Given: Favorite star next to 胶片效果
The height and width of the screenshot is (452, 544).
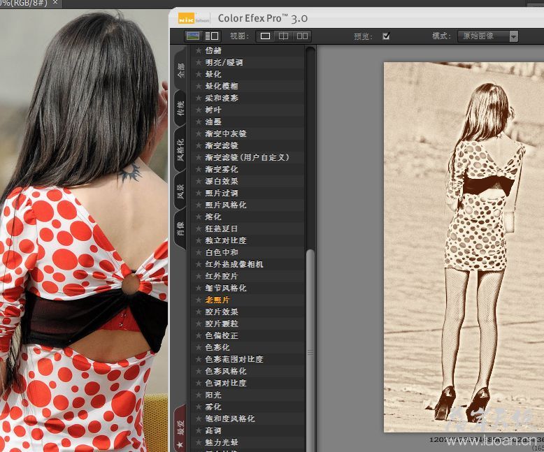Looking at the screenshot, I should coord(199,312).
